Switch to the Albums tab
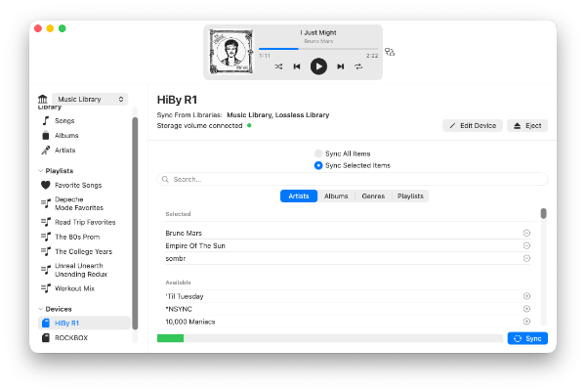This screenshot has height=392, width=586. pos(336,196)
